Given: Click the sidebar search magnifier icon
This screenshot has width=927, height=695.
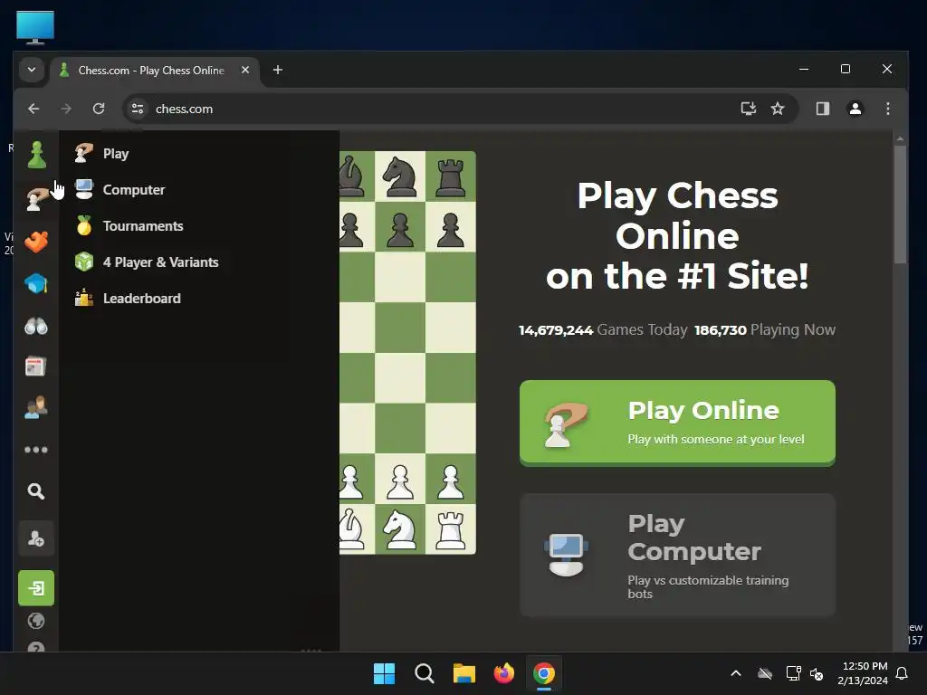Looking at the screenshot, I should pyautogui.click(x=36, y=491).
